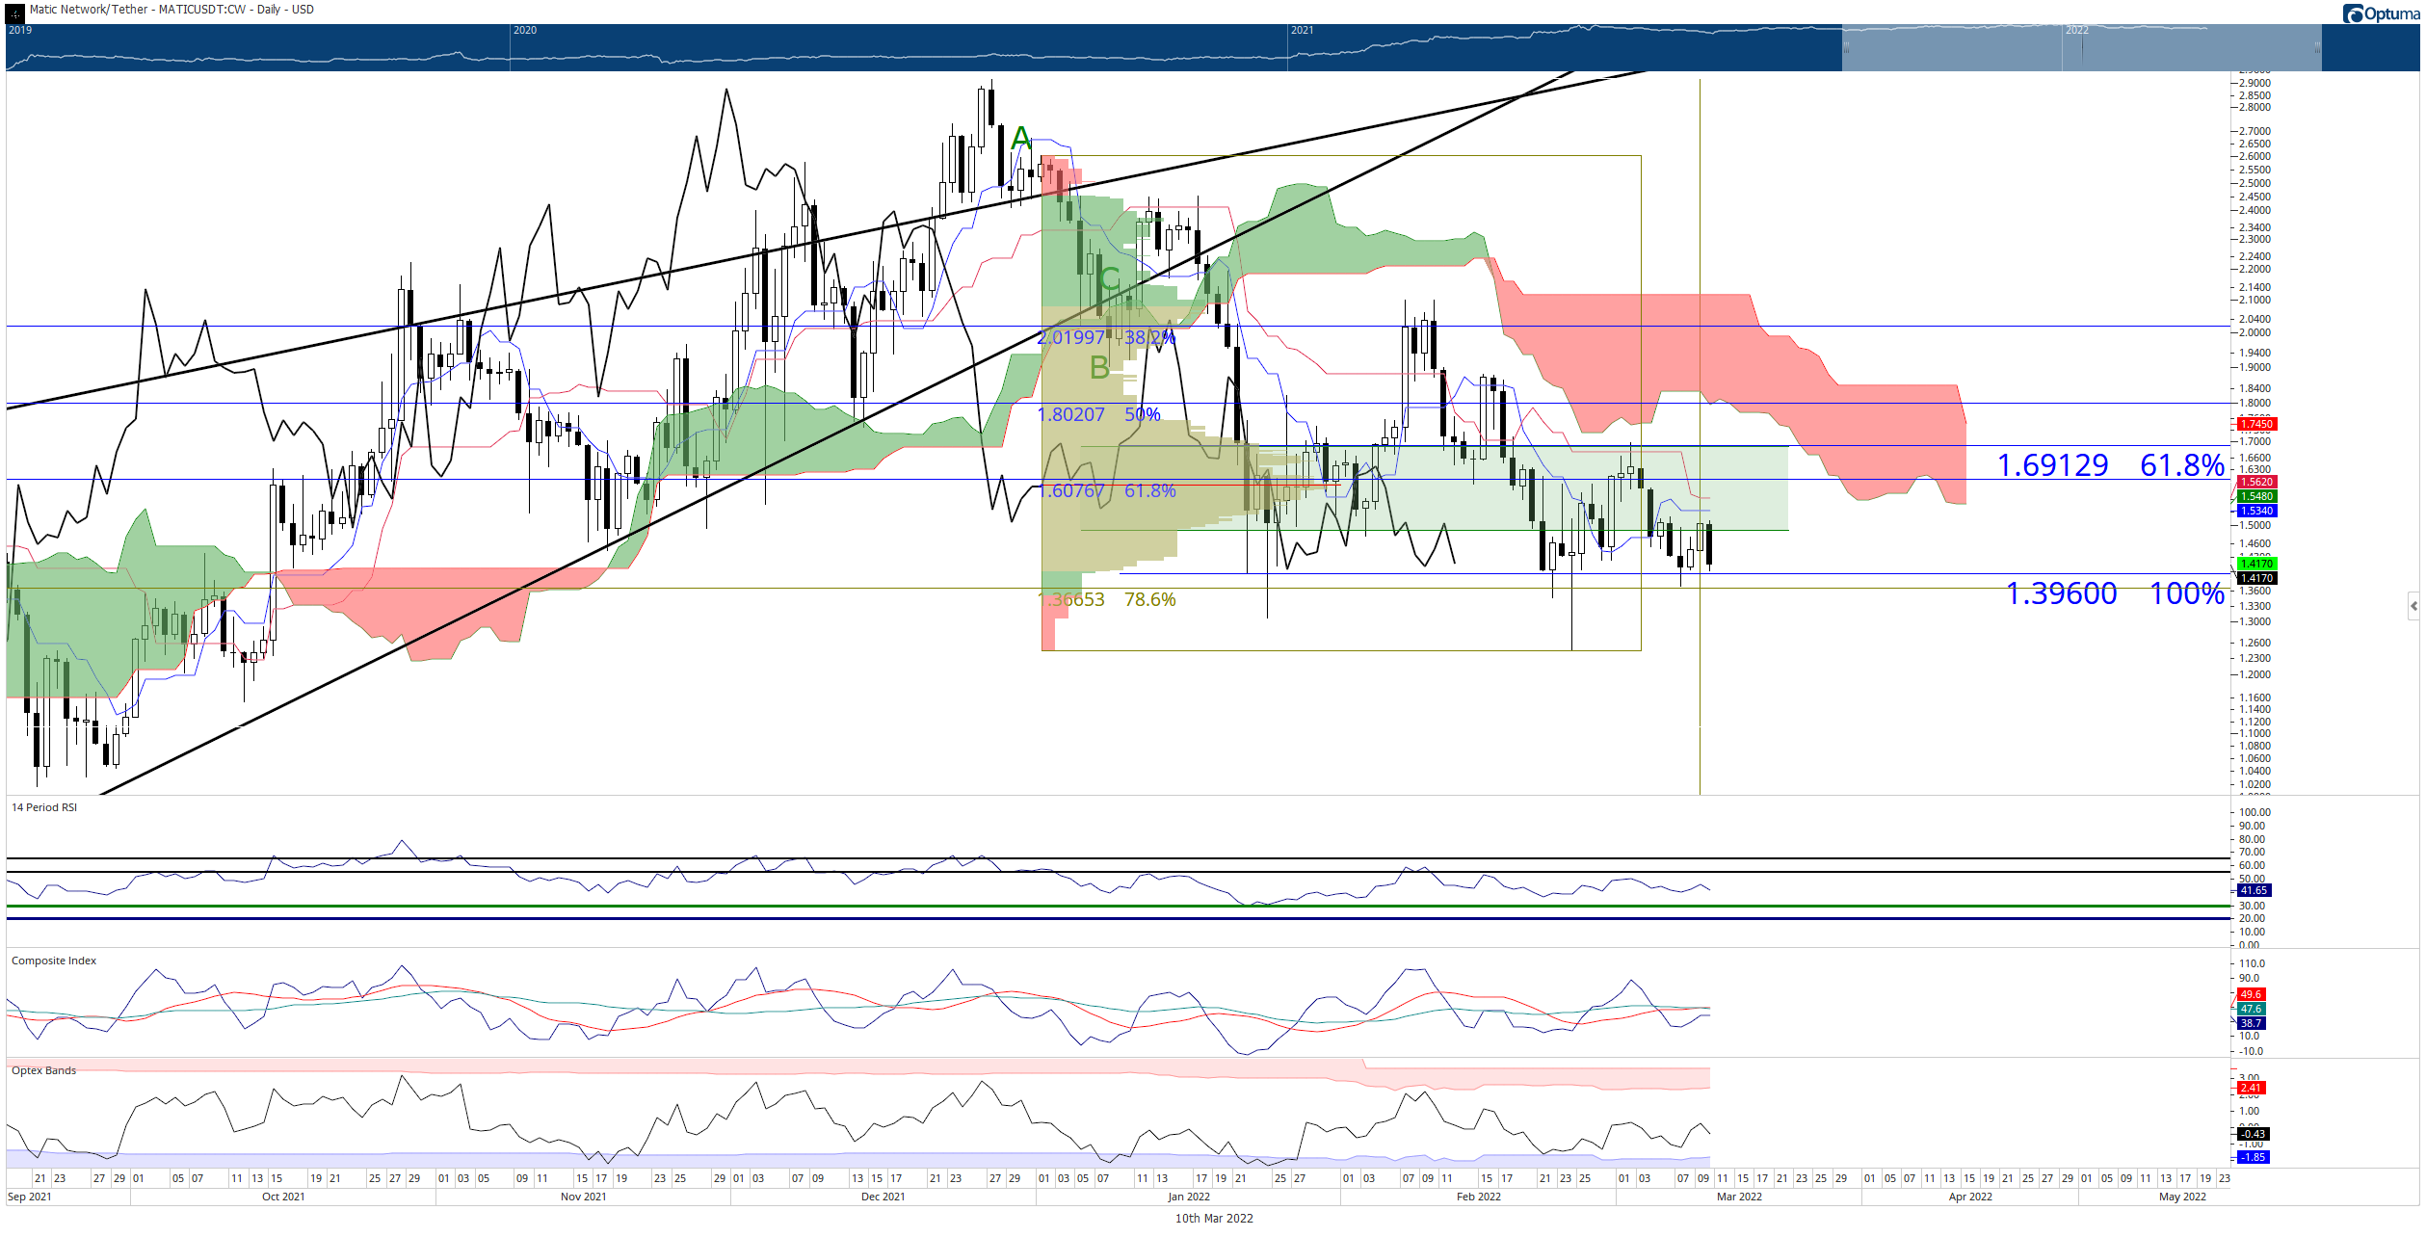Click the Dec 2021 month label on time axis

(x=883, y=1197)
